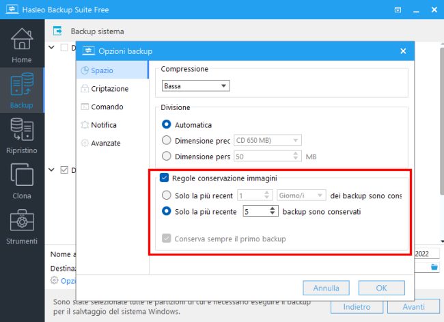The height and width of the screenshot is (322, 444).
Task: Open the CD 650 MB size dropdown
Action: coord(268,140)
